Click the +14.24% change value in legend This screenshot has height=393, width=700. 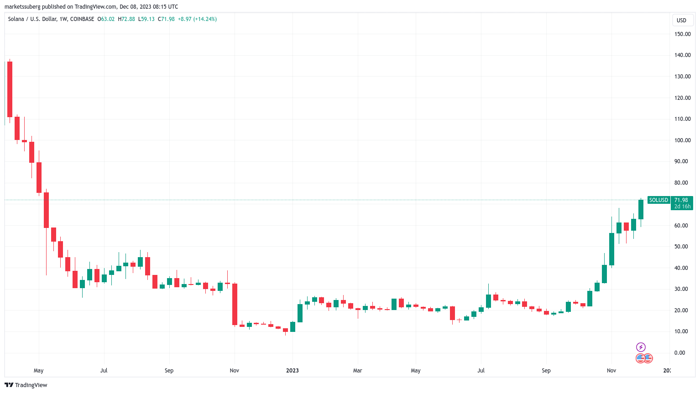point(205,19)
